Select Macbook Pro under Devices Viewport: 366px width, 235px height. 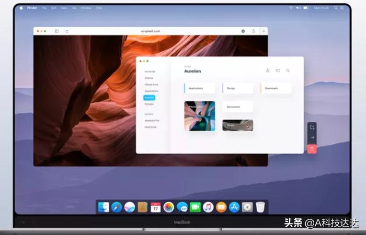[x=152, y=121]
